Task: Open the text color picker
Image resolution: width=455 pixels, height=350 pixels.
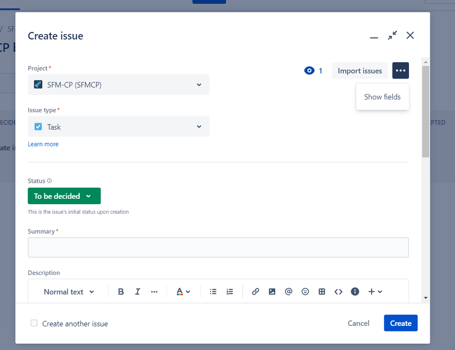Action: [183, 291]
